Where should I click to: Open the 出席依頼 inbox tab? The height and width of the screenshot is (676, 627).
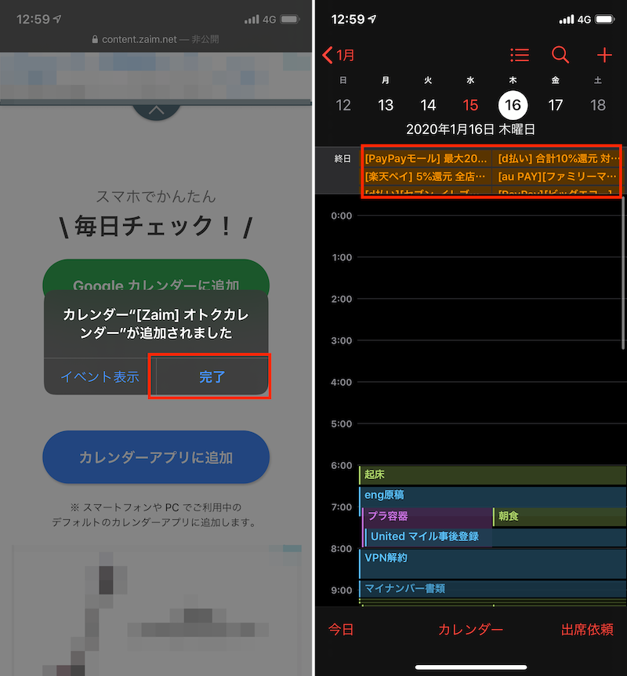tap(586, 629)
